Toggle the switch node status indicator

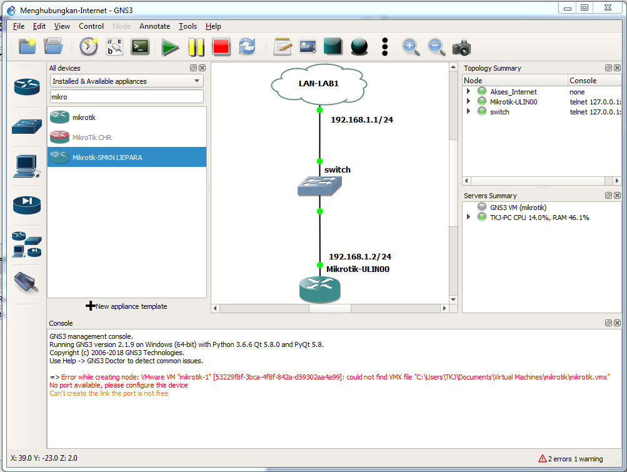(x=481, y=111)
